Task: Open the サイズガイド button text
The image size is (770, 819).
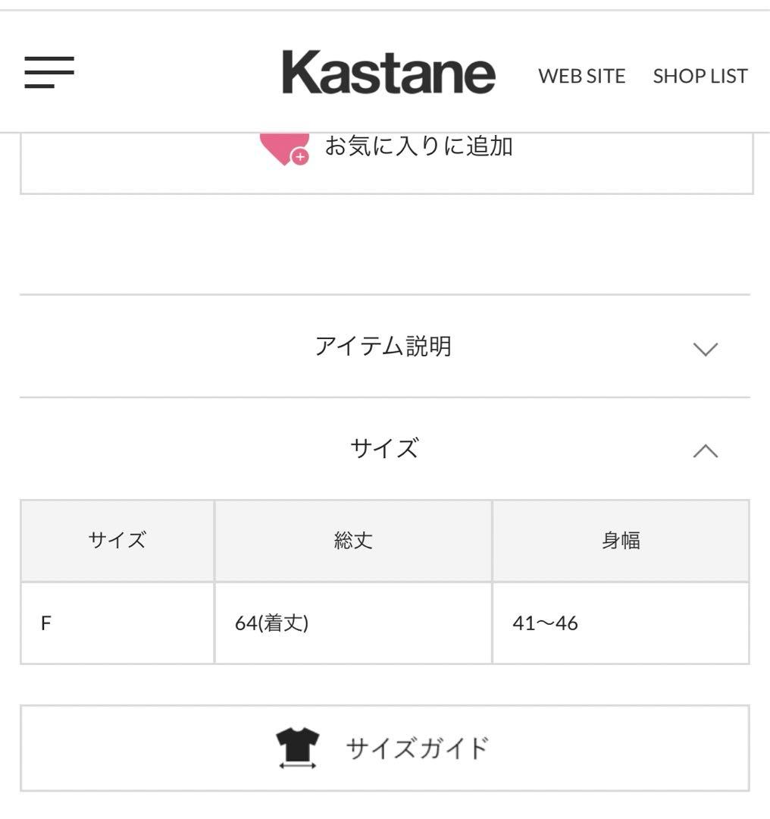Action: [x=417, y=748]
